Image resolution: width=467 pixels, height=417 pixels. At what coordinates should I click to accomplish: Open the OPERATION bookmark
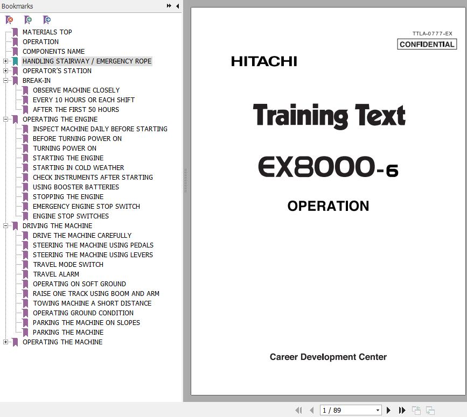click(x=40, y=42)
